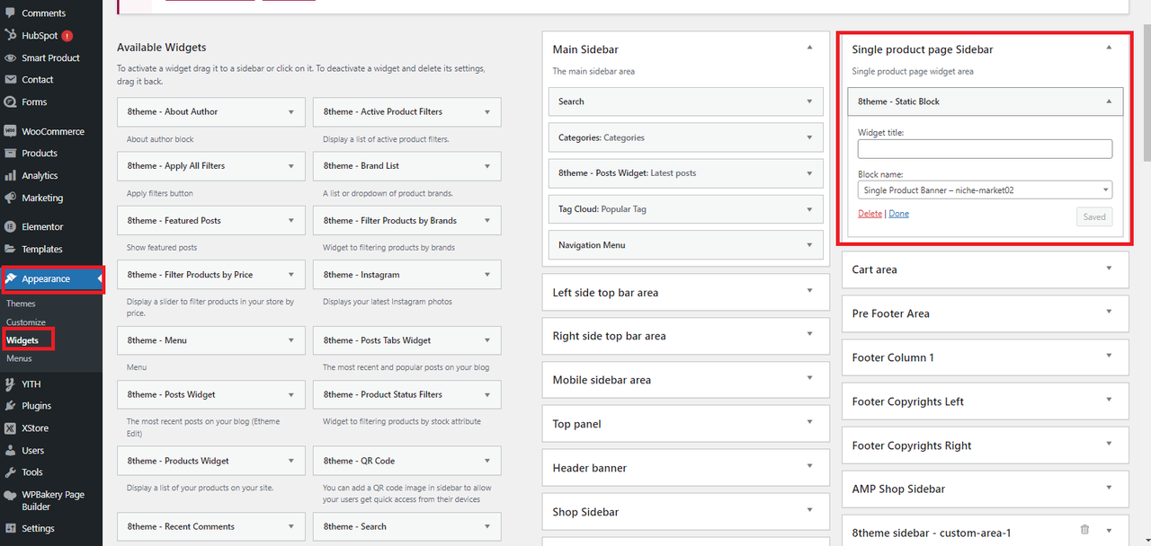The width and height of the screenshot is (1151, 546).
Task: Open the Customize submenu item
Action: (26, 322)
